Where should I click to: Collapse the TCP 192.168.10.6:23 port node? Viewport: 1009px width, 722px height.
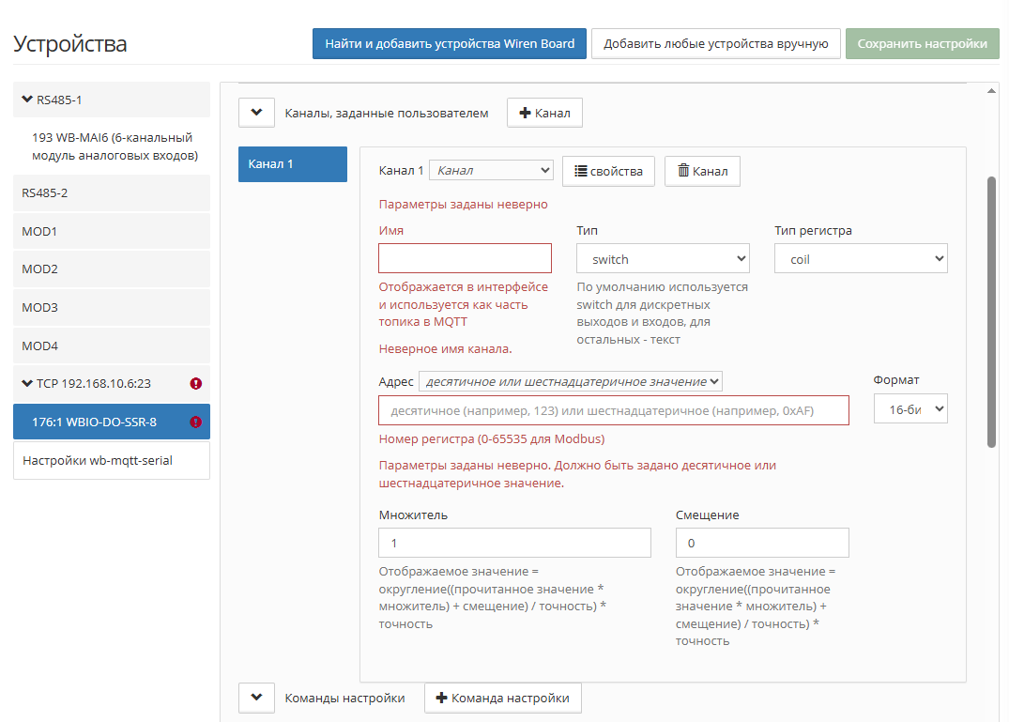click(x=27, y=383)
